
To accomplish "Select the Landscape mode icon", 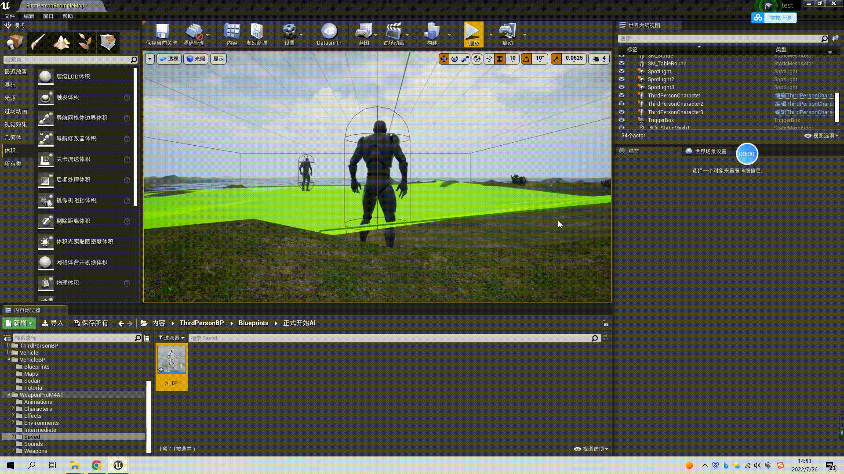I will (61, 42).
